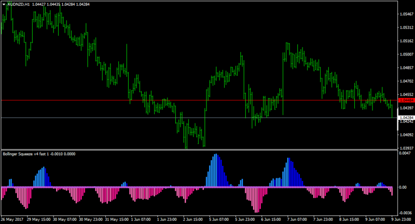Click the 1 Jun 23:00 time label
The height and width of the screenshot is (224, 415).
[x=167, y=219]
